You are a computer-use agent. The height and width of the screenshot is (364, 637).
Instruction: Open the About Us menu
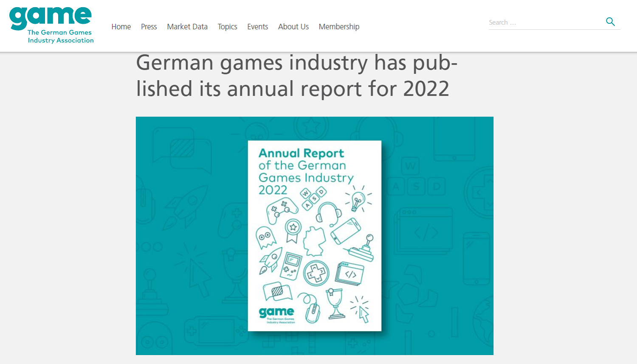[293, 27]
